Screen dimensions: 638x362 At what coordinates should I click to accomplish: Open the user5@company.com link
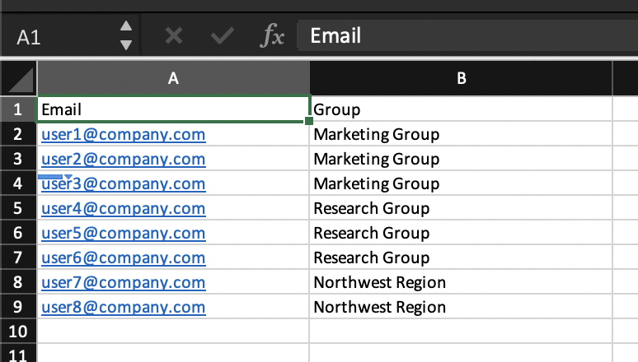124,233
